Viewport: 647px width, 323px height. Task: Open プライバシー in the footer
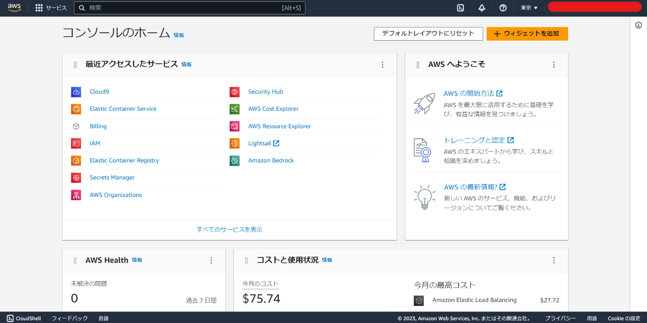(560, 318)
